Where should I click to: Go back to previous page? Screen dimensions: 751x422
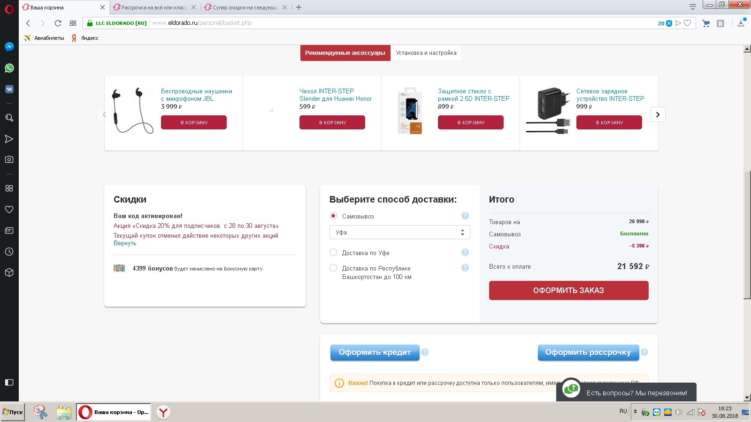(28, 23)
